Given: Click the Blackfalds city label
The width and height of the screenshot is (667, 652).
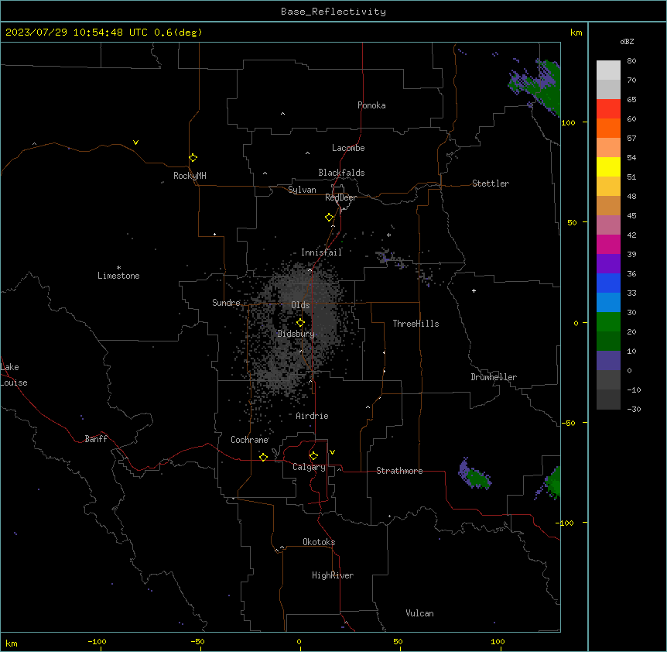Looking at the screenshot, I should [x=341, y=173].
